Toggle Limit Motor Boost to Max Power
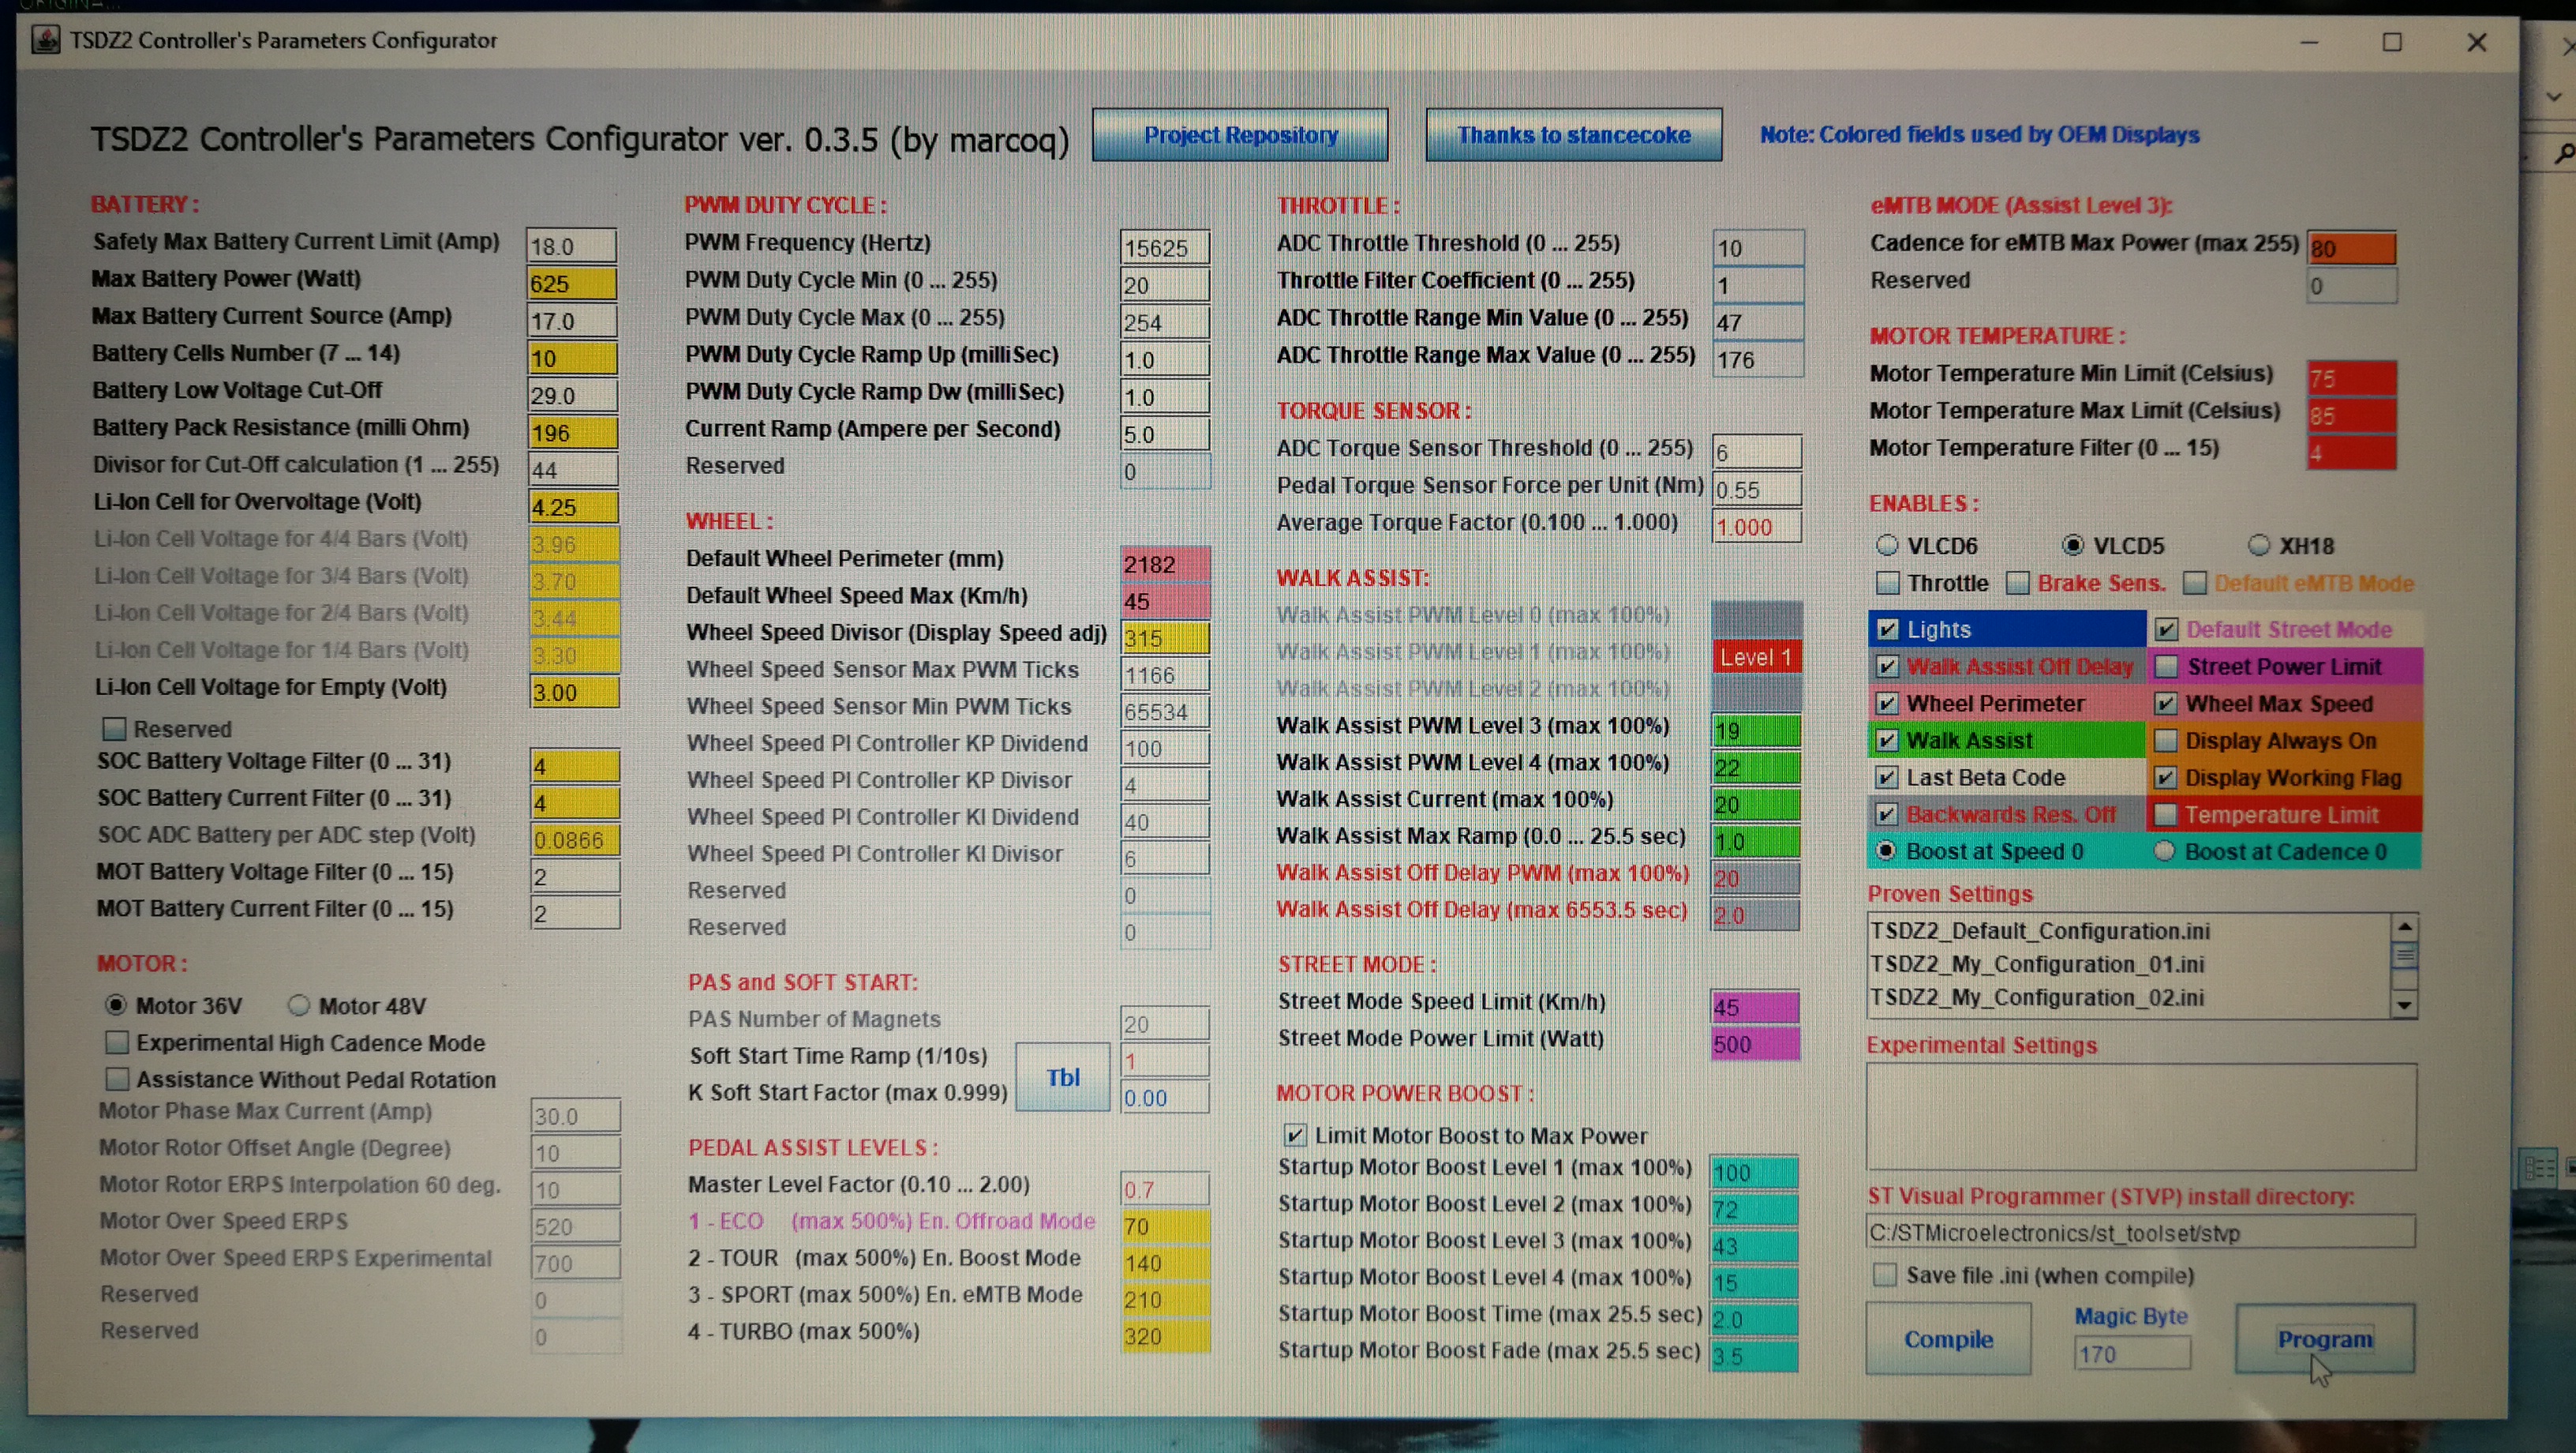This screenshot has height=1453, width=2576. pos(1294,1135)
